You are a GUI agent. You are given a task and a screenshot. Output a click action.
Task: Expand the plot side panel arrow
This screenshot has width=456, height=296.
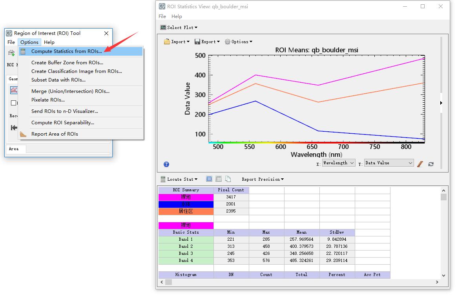[441, 103]
